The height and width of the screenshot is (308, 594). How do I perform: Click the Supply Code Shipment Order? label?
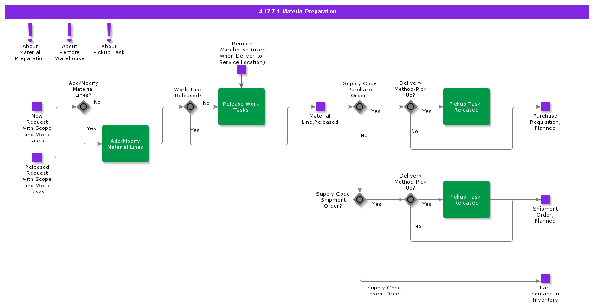click(333, 200)
